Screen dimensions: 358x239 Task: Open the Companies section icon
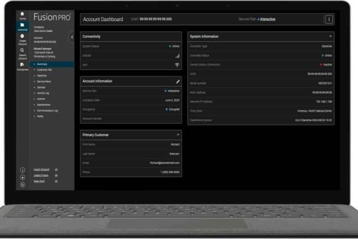[x=23, y=66]
